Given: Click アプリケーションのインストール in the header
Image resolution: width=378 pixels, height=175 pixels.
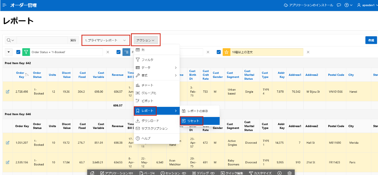Looking at the screenshot, I should 308,5.
